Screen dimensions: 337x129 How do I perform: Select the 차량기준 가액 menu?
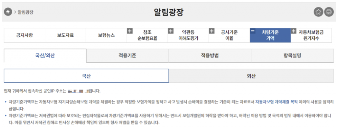pos(270,36)
